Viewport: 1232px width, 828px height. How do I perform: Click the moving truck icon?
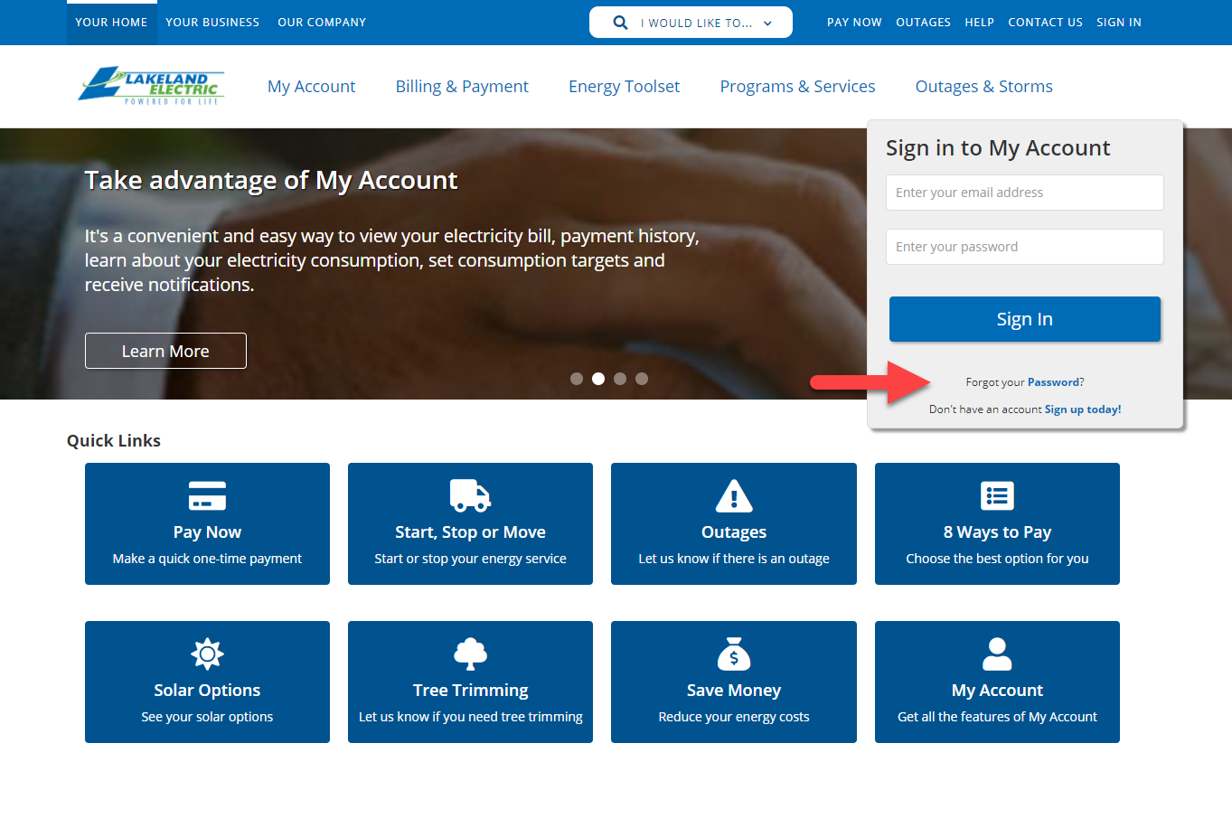coord(470,495)
